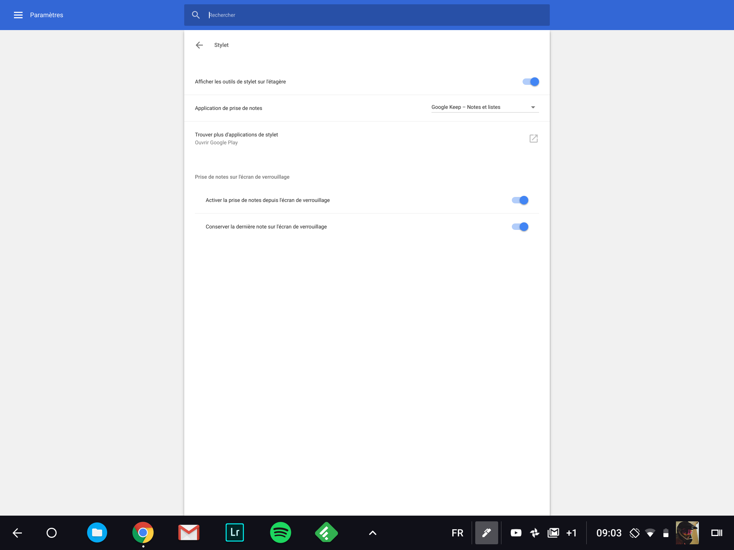Open the mail notification icon in tray

tap(553, 533)
